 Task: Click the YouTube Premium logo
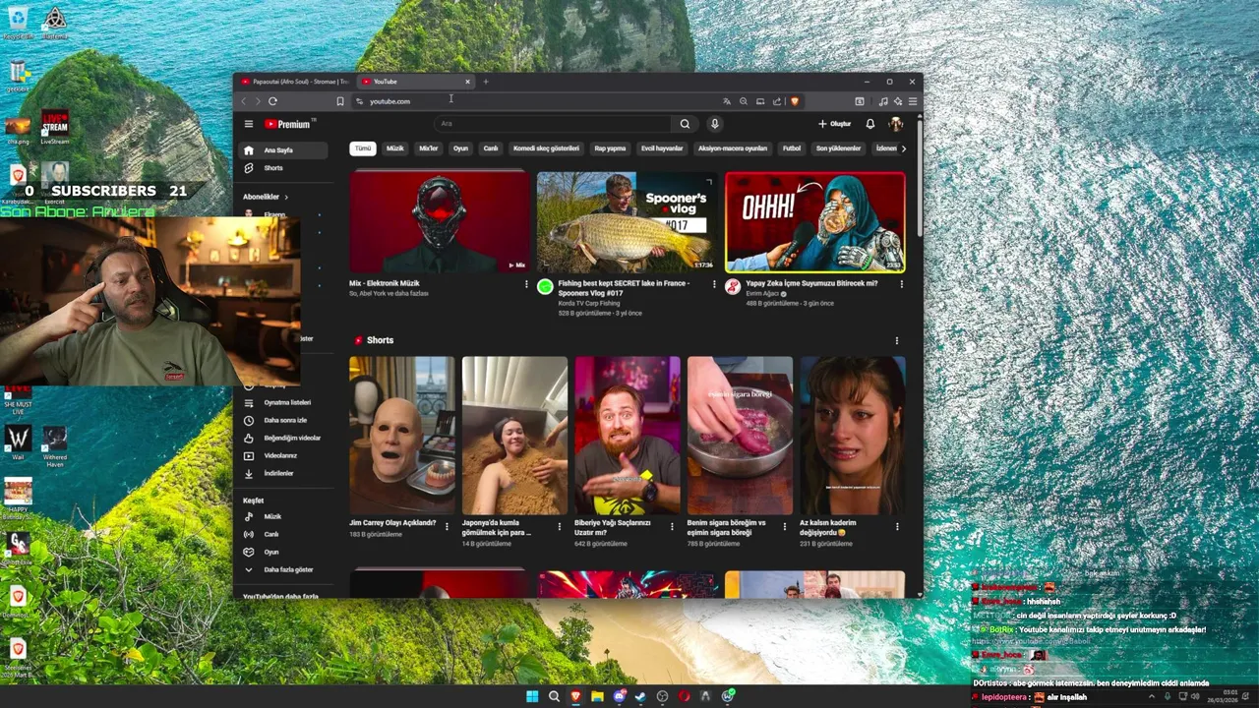[287, 124]
